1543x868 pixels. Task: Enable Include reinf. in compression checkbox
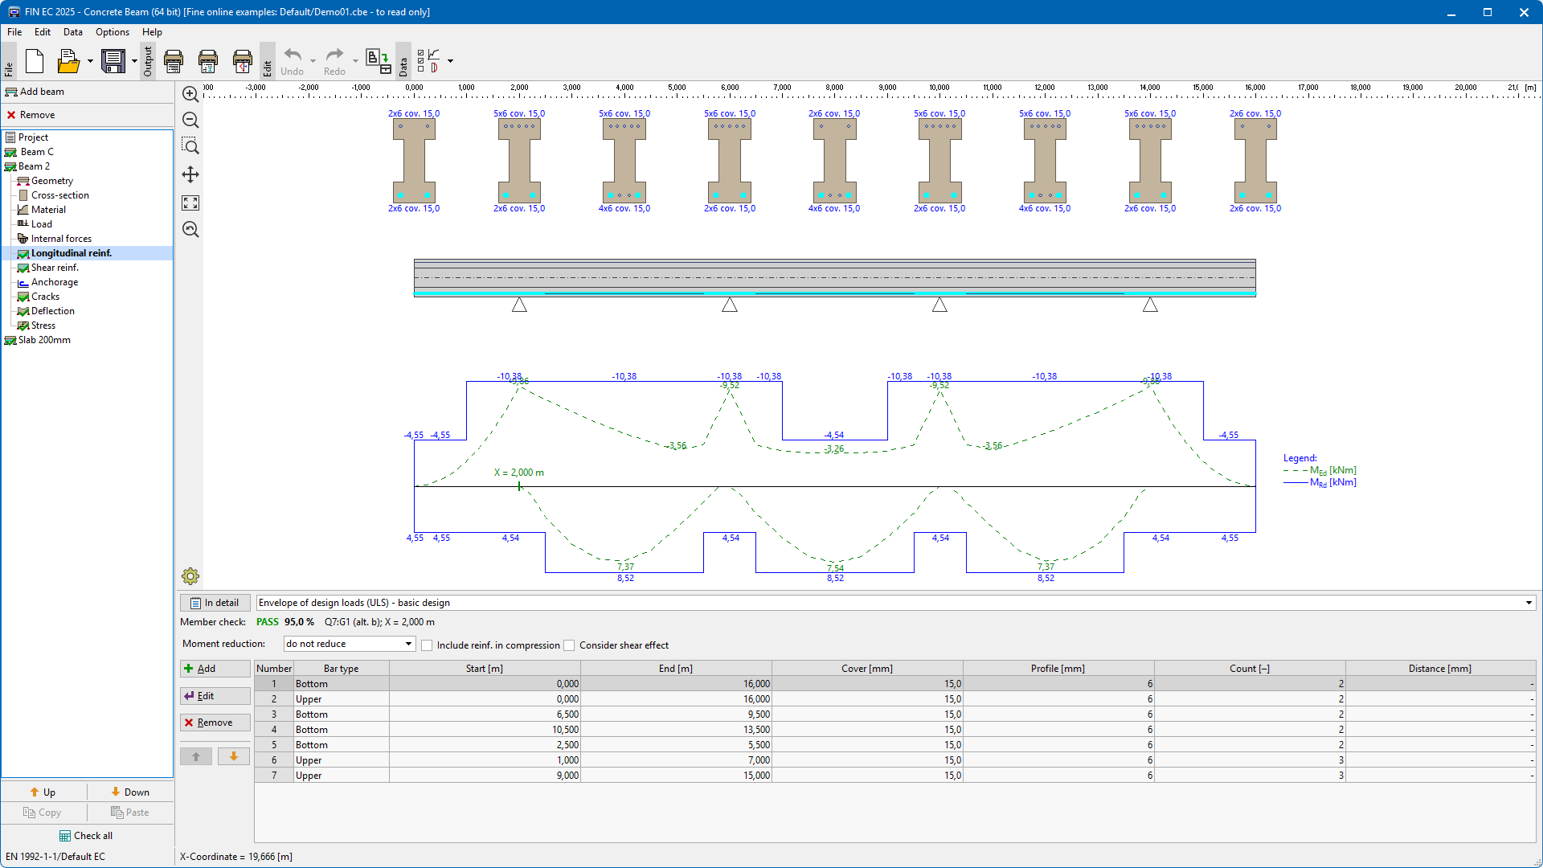click(x=427, y=645)
